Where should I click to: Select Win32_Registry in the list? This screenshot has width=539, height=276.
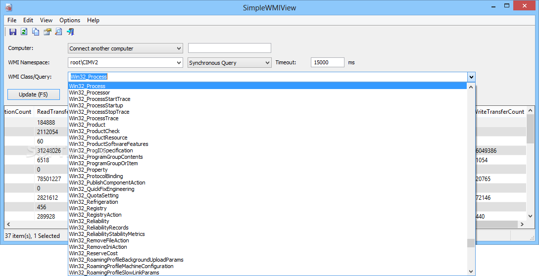(267, 208)
